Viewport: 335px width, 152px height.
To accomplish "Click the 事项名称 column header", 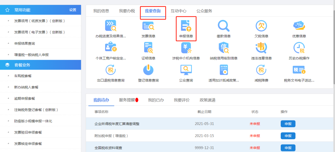I will 101,112.
